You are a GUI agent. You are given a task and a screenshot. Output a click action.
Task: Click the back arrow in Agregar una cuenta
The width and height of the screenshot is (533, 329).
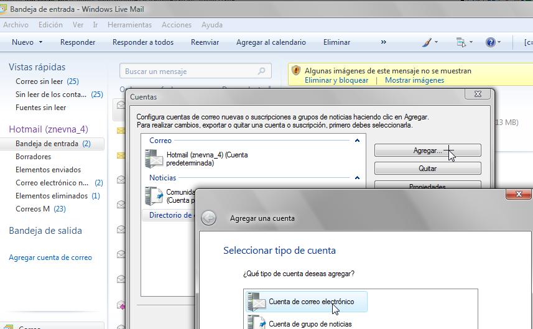click(208, 218)
